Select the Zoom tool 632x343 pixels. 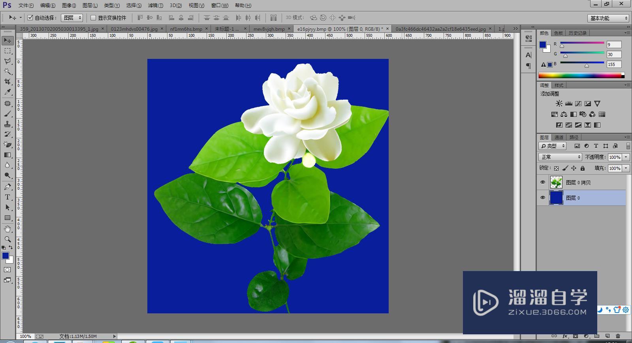(x=7, y=239)
